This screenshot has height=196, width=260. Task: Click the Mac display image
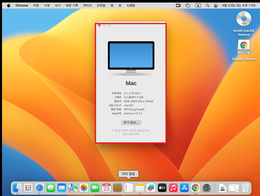click(x=131, y=58)
